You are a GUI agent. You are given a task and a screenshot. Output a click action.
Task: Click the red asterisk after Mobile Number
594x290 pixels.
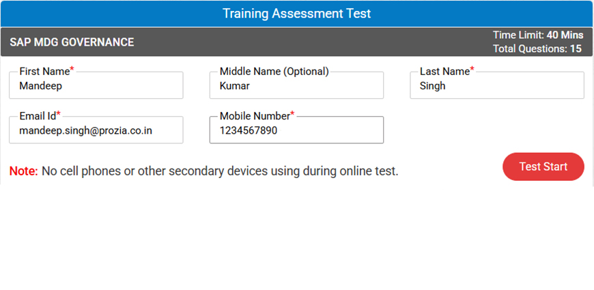pos(292,114)
